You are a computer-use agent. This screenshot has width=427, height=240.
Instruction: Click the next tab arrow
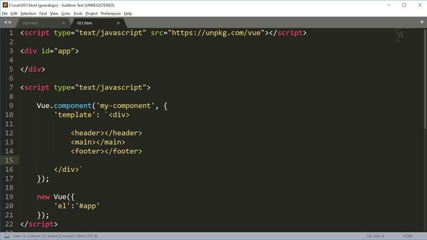(10, 22)
